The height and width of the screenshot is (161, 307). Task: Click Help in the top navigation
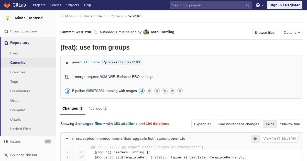(x=87, y=5)
